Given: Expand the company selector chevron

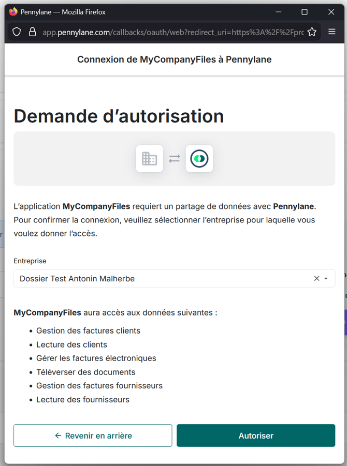Looking at the screenshot, I should tap(326, 278).
